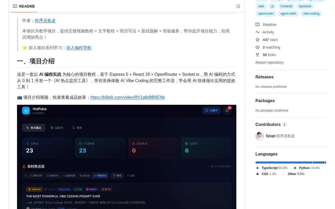Open the README outline menu icon

click(x=238, y=6)
